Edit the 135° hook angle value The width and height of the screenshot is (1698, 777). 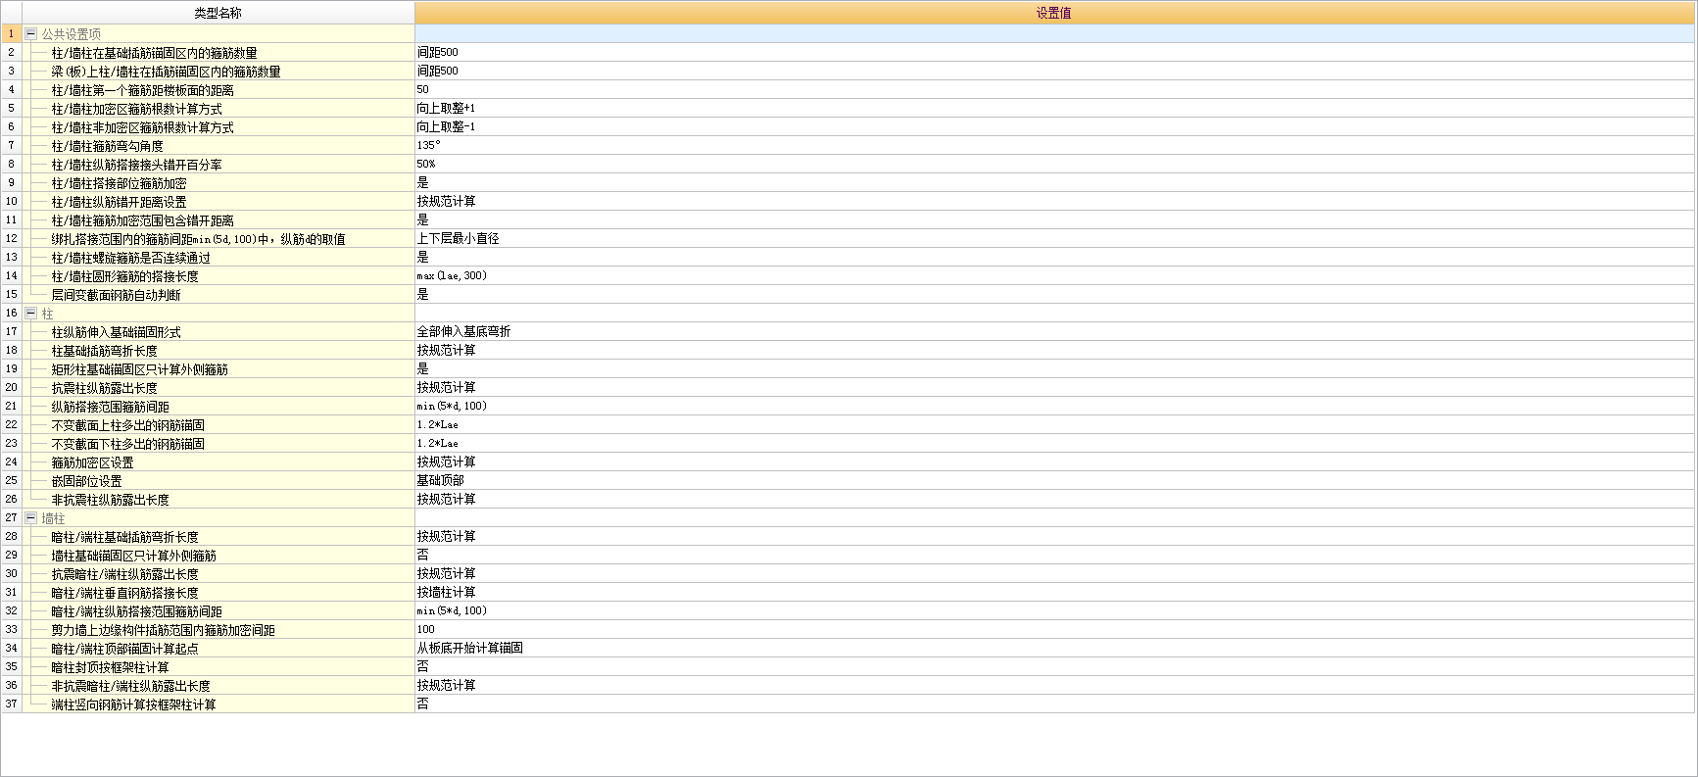(1054, 145)
